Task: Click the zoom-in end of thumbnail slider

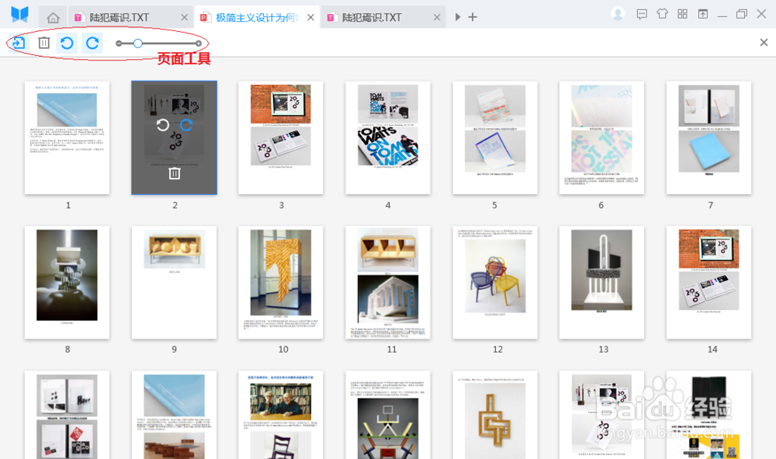Action: (x=199, y=43)
